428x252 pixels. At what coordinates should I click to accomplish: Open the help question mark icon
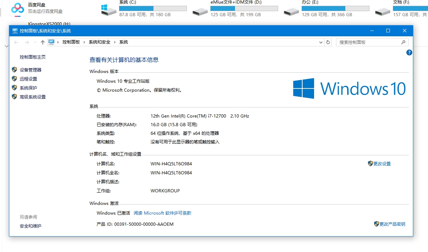[409, 52]
